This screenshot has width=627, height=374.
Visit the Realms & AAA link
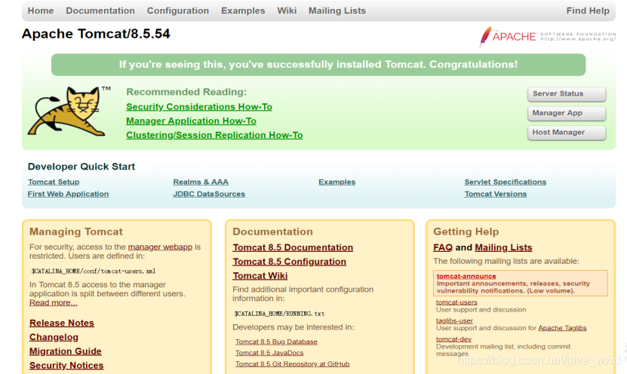point(201,182)
